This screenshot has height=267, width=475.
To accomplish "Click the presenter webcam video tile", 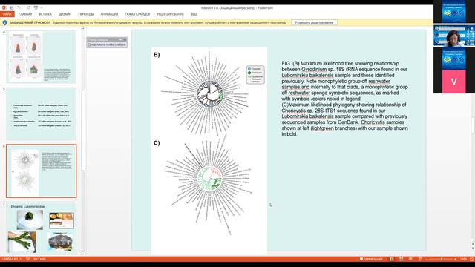I will pos(454,36).
